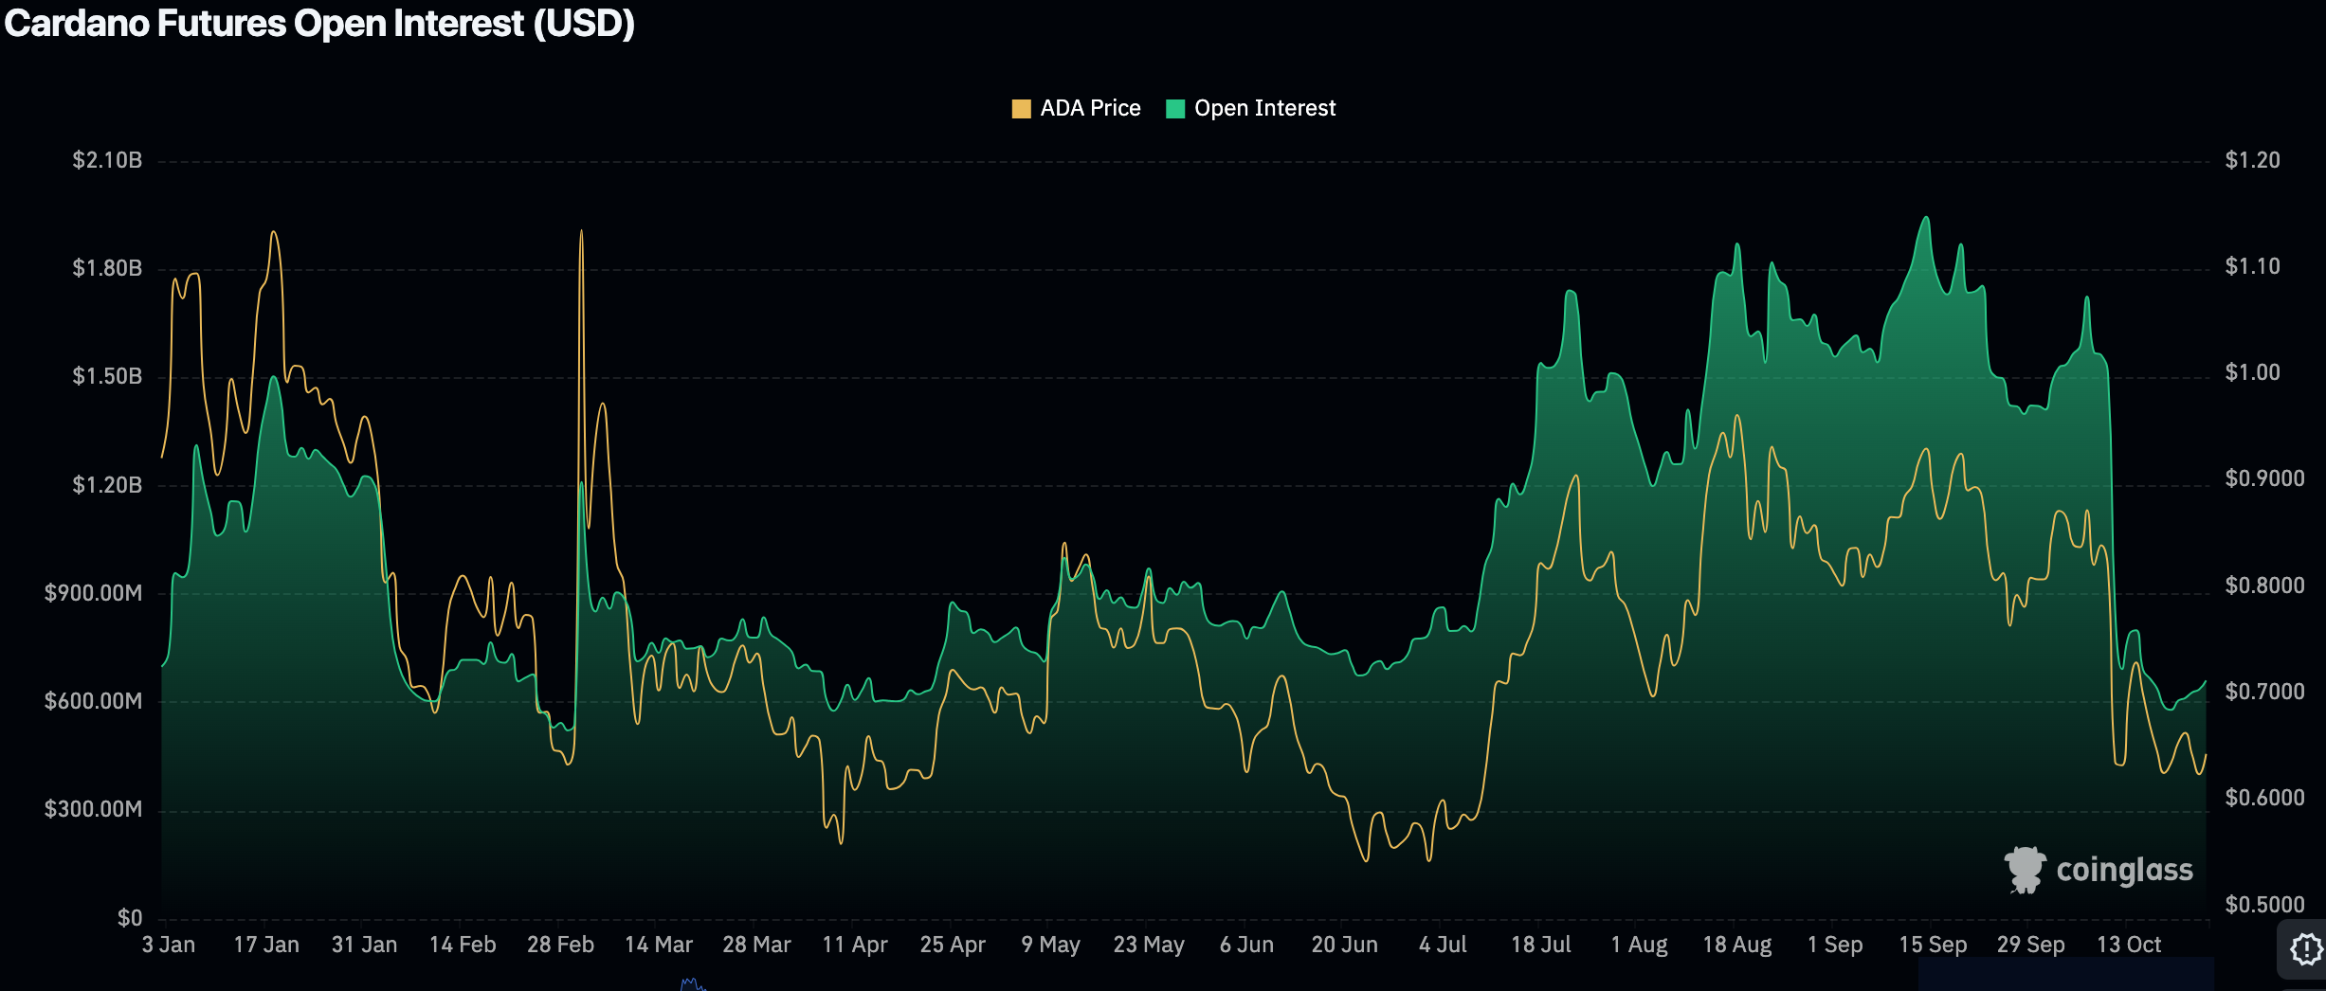Click the $1.20 label on right price axis
The image size is (2326, 991).
2252,160
